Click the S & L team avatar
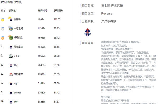Viewport: 158px width, 104px height. (11, 56)
